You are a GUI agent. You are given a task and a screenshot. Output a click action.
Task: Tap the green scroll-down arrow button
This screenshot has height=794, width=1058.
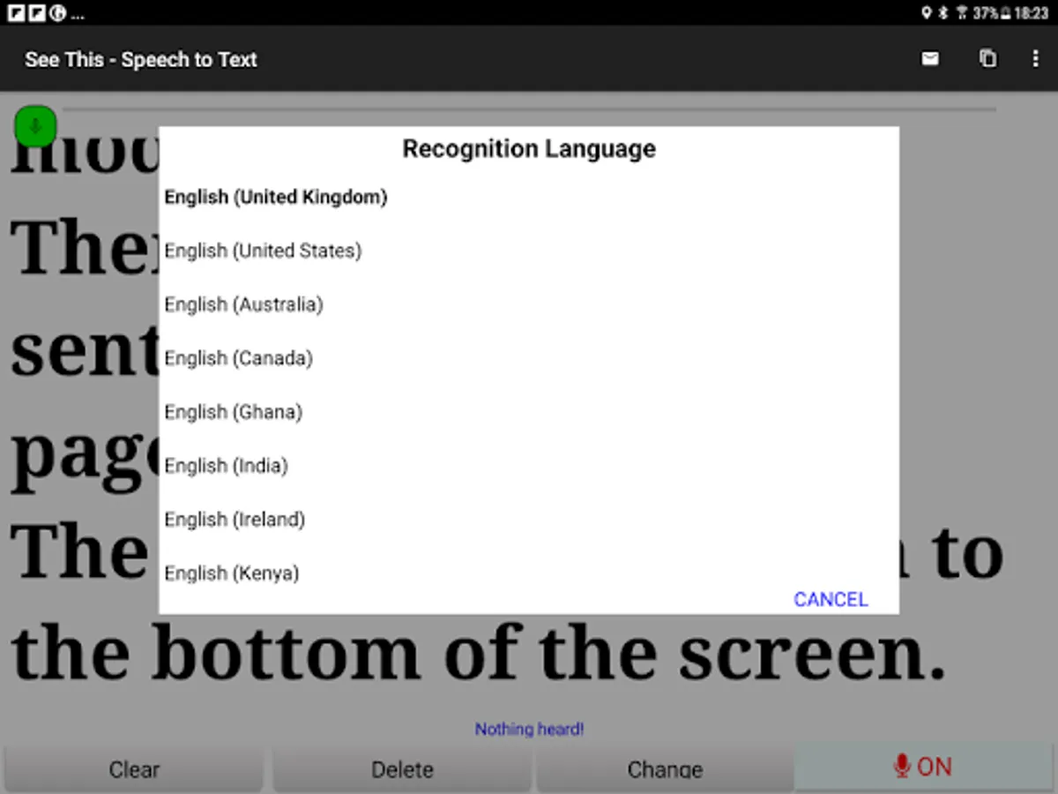tap(36, 126)
